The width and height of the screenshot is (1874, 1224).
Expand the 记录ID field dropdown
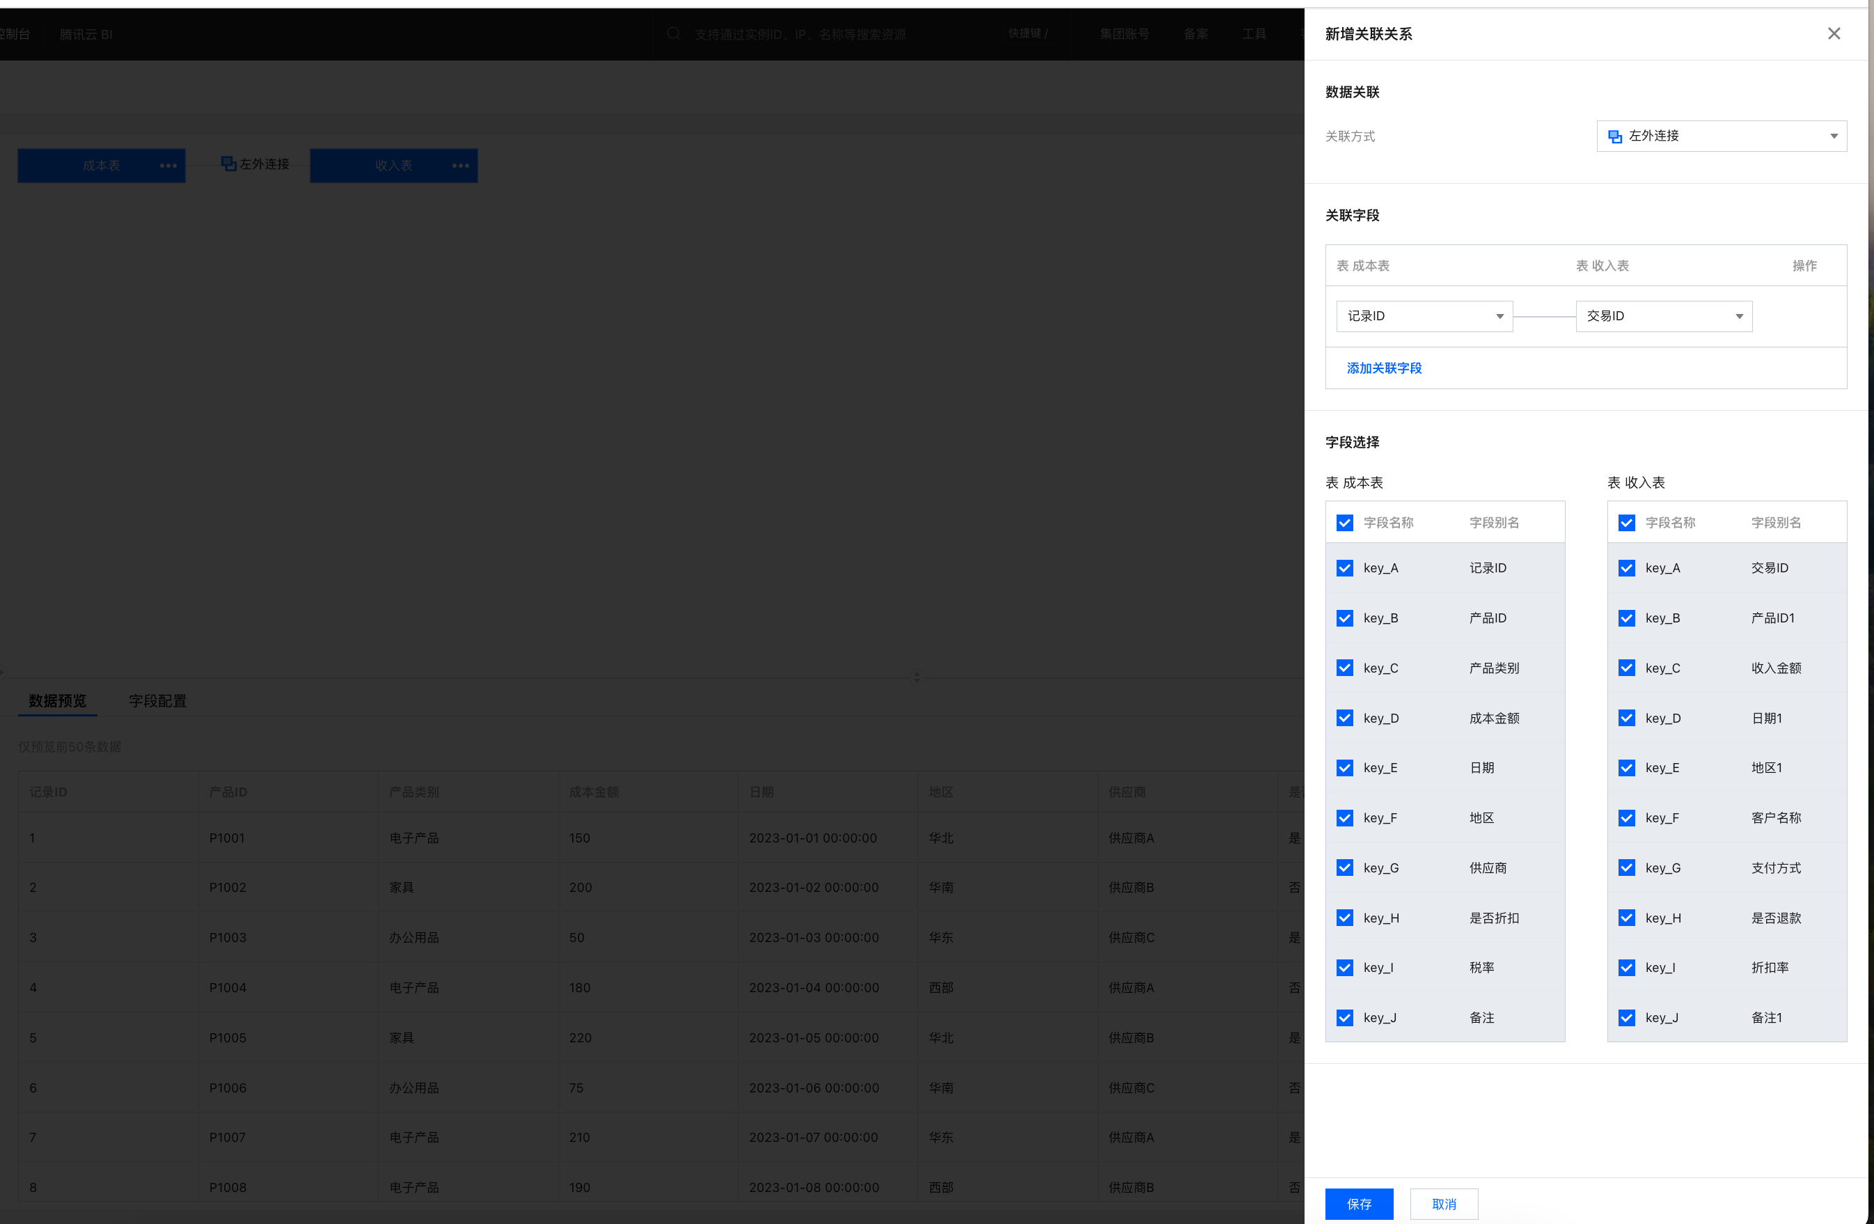pyautogui.click(x=1424, y=316)
